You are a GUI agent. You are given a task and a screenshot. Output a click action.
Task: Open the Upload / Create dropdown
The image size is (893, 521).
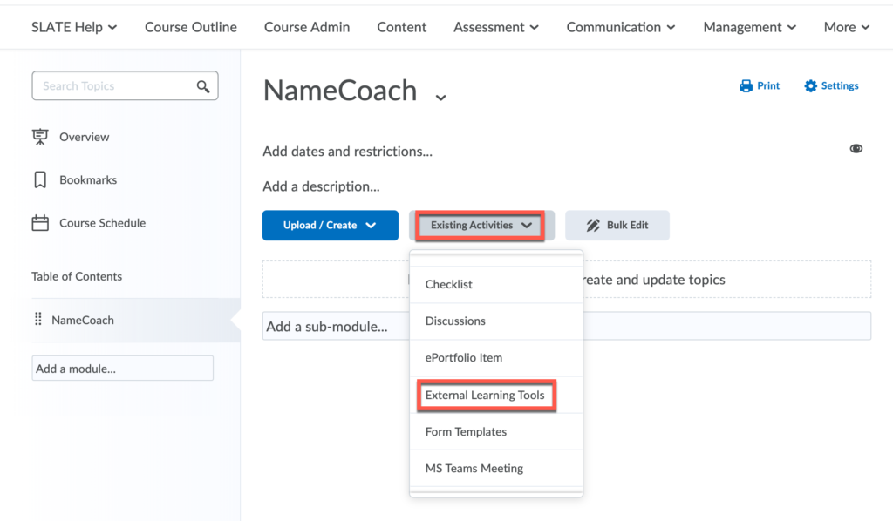coord(331,226)
